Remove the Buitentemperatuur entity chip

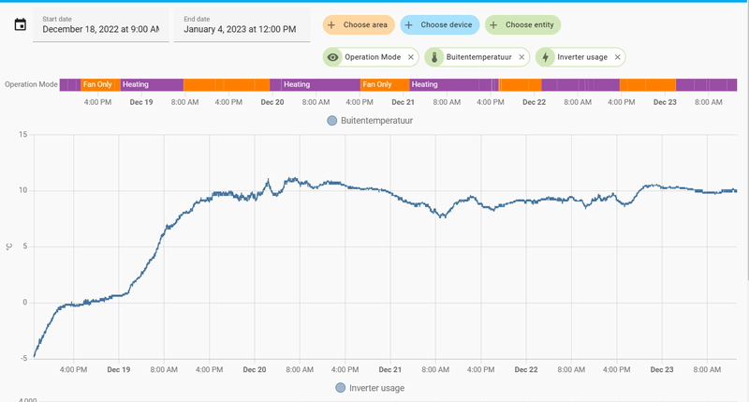pyautogui.click(x=521, y=57)
